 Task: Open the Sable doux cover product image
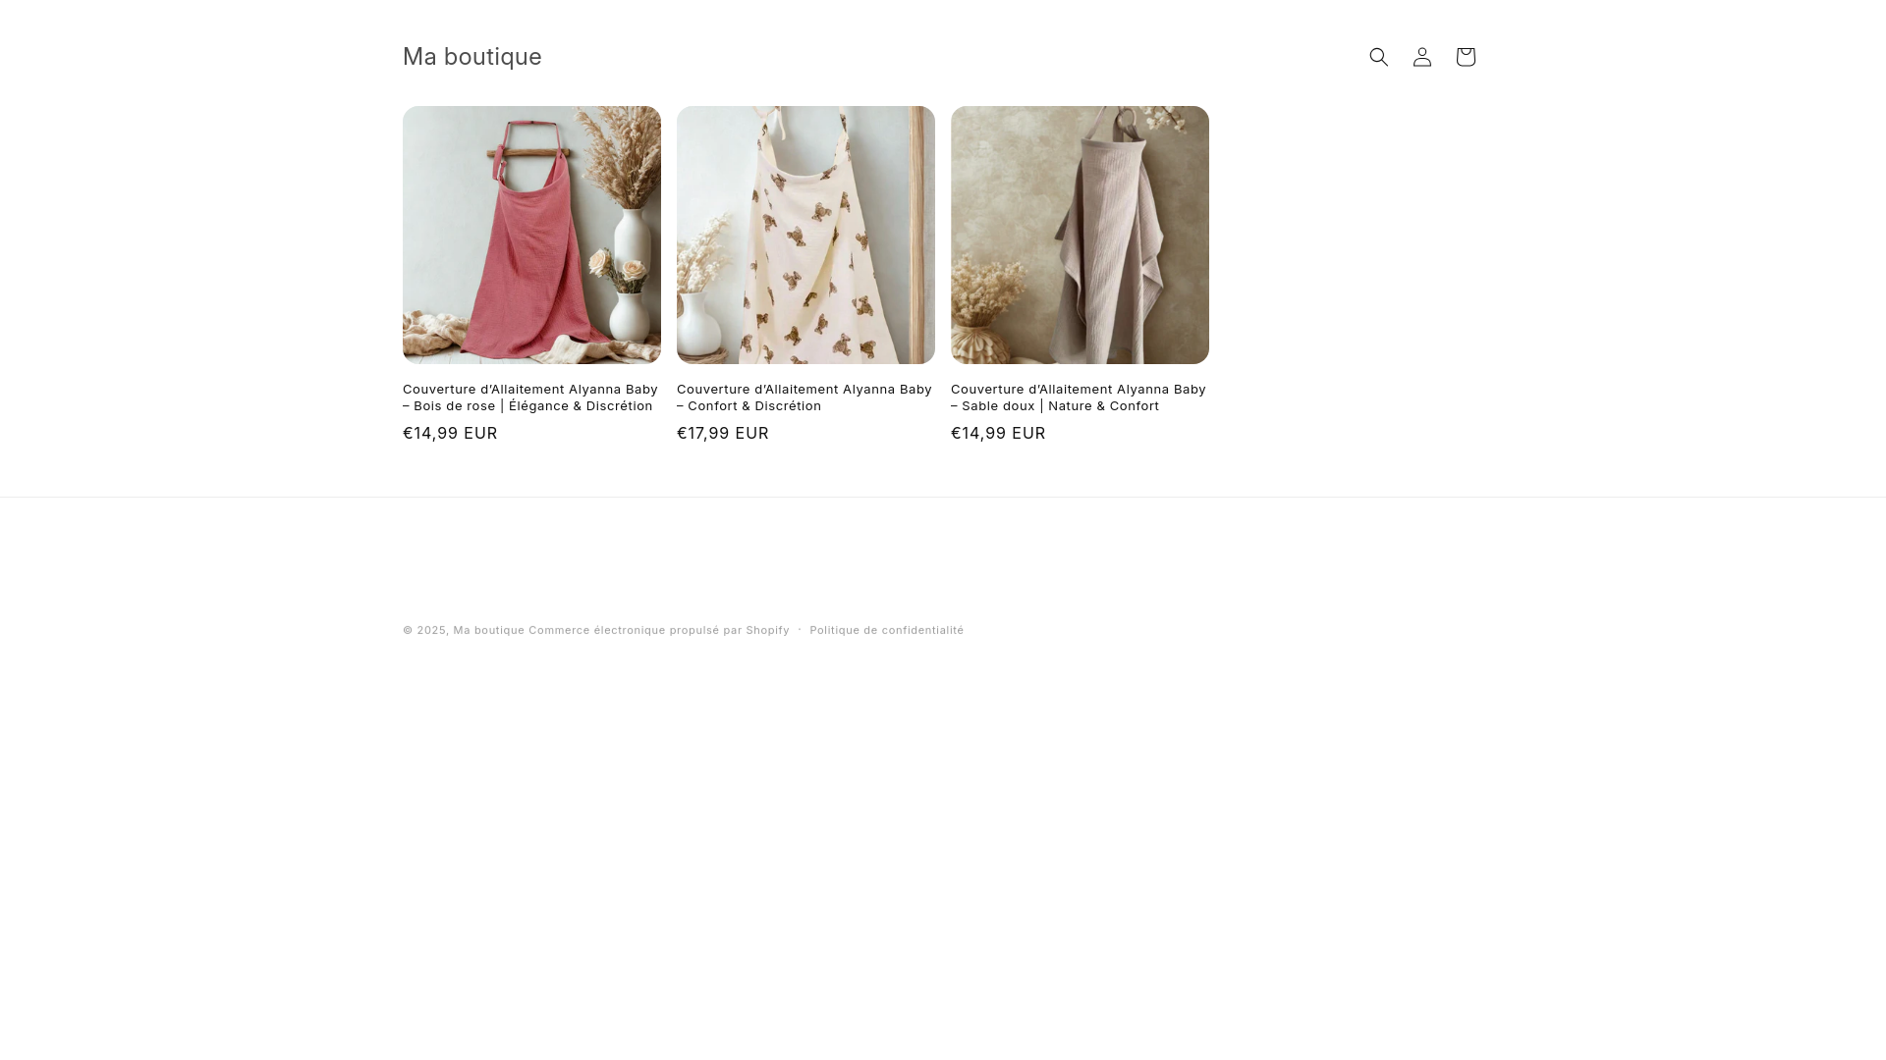pyautogui.click(x=1080, y=235)
